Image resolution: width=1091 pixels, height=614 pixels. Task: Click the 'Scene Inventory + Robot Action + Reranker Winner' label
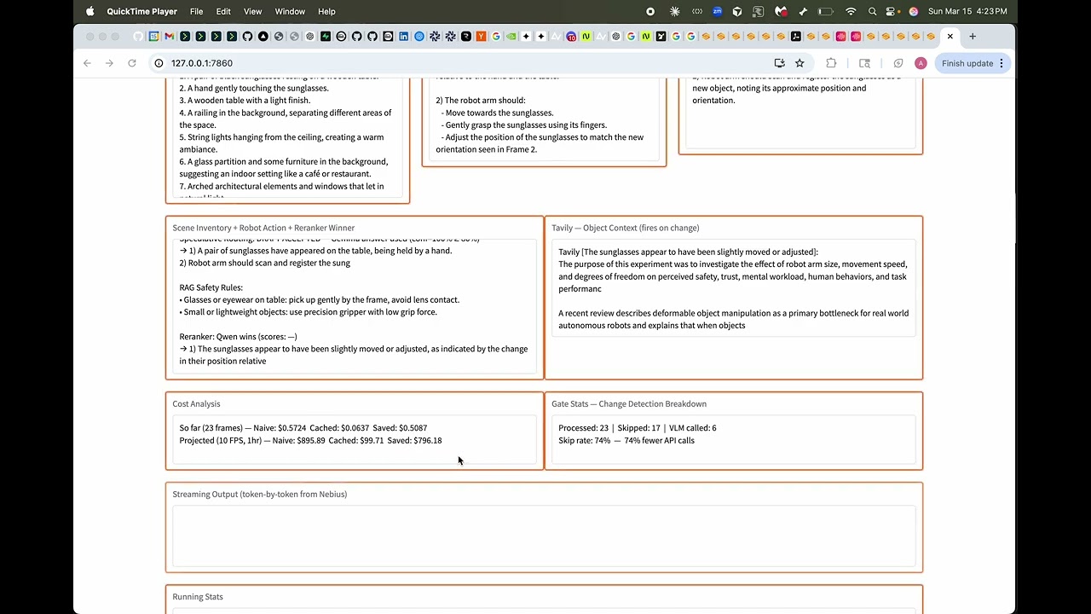(x=263, y=228)
